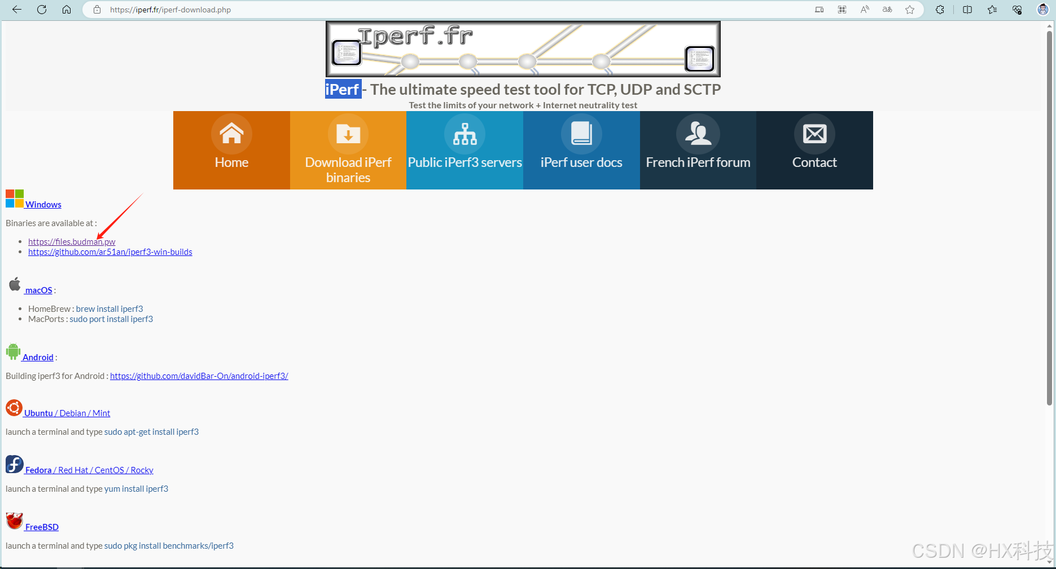1056x569 pixels.
Task: Open the macOS section link
Action: click(x=38, y=290)
